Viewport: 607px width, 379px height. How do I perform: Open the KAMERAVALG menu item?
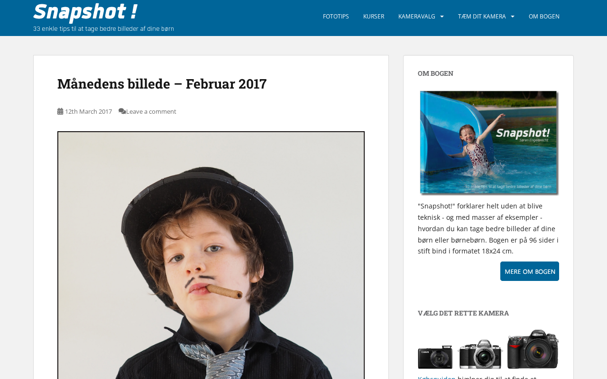(417, 17)
